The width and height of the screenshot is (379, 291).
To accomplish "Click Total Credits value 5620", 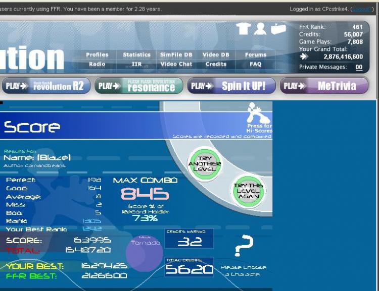I will (189, 269).
